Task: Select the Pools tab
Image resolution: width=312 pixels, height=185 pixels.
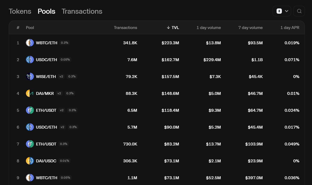Action: click(46, 11)
